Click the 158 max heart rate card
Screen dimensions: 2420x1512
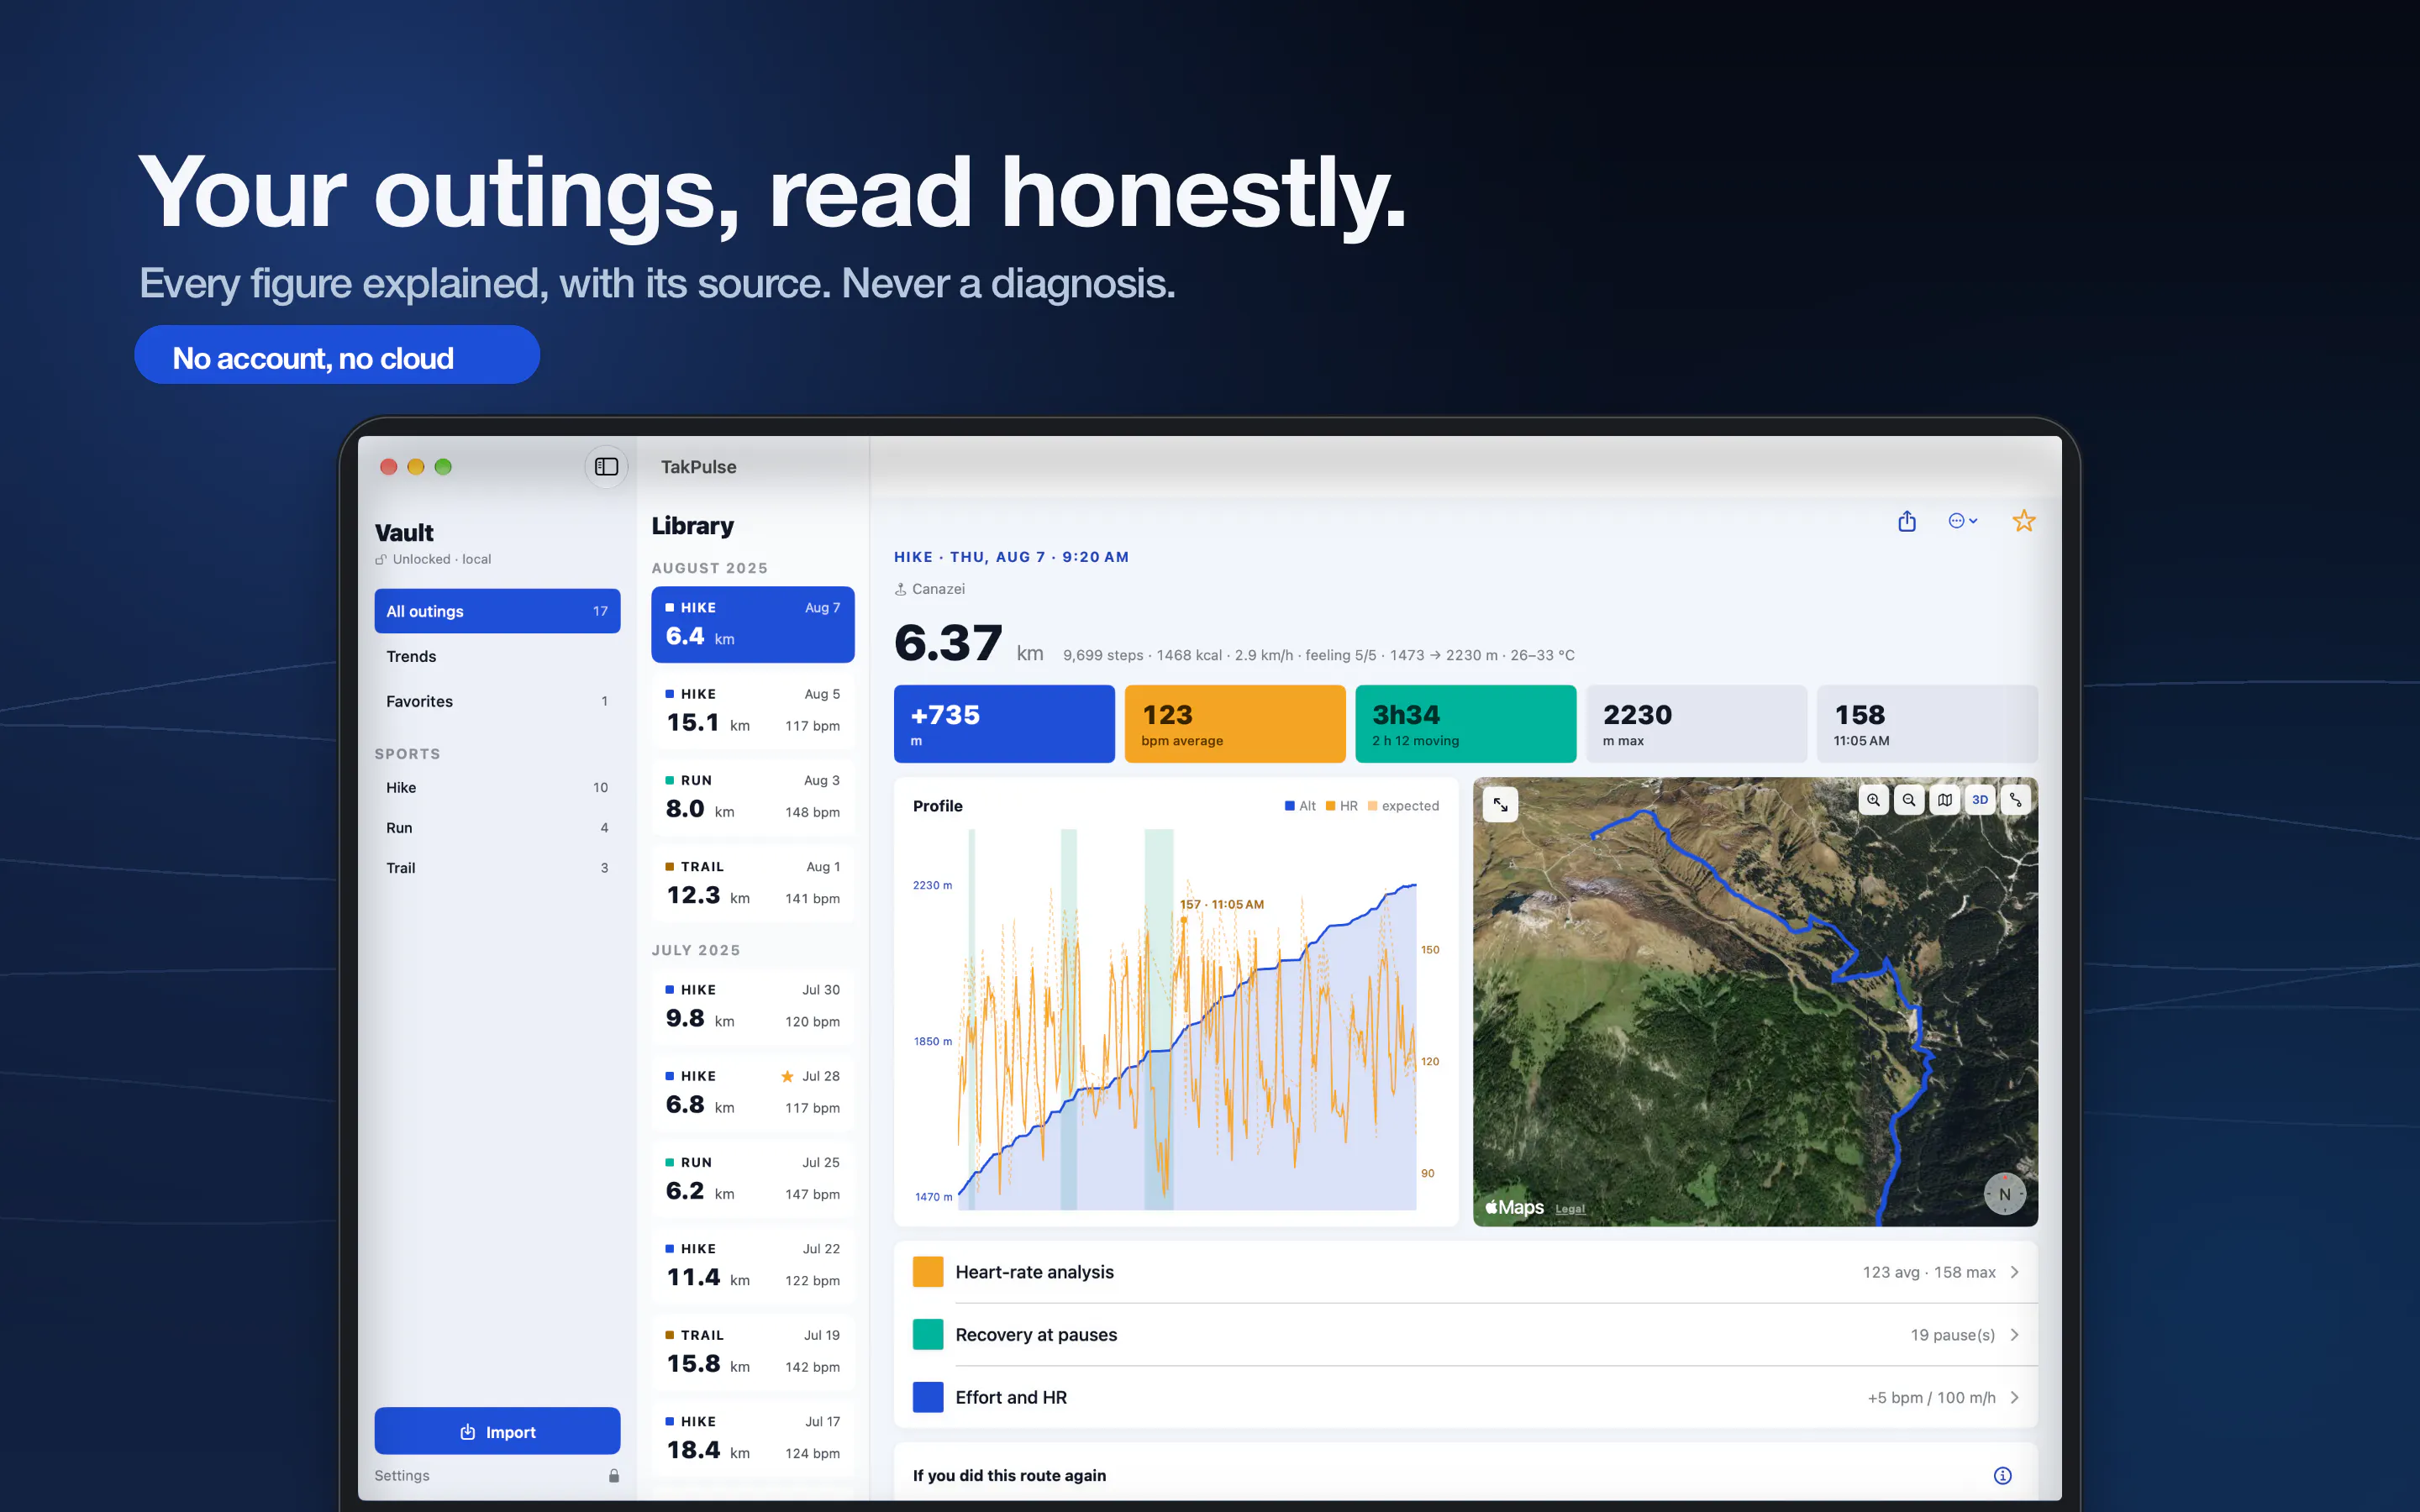[1927, 724]
